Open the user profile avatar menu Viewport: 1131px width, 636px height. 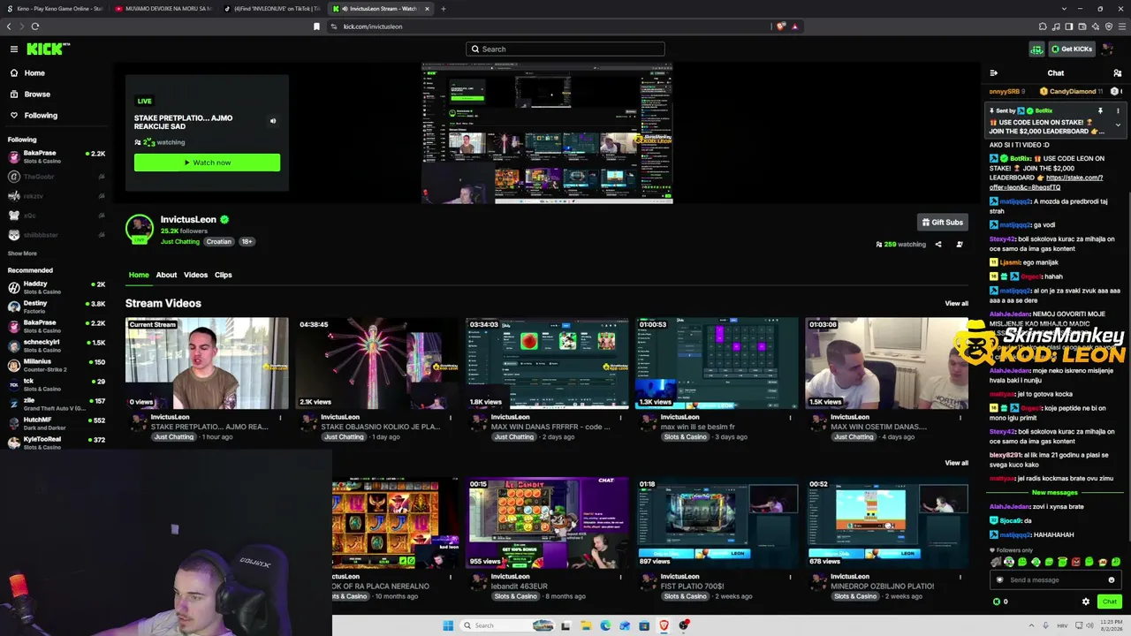[x=1108, y=49]
